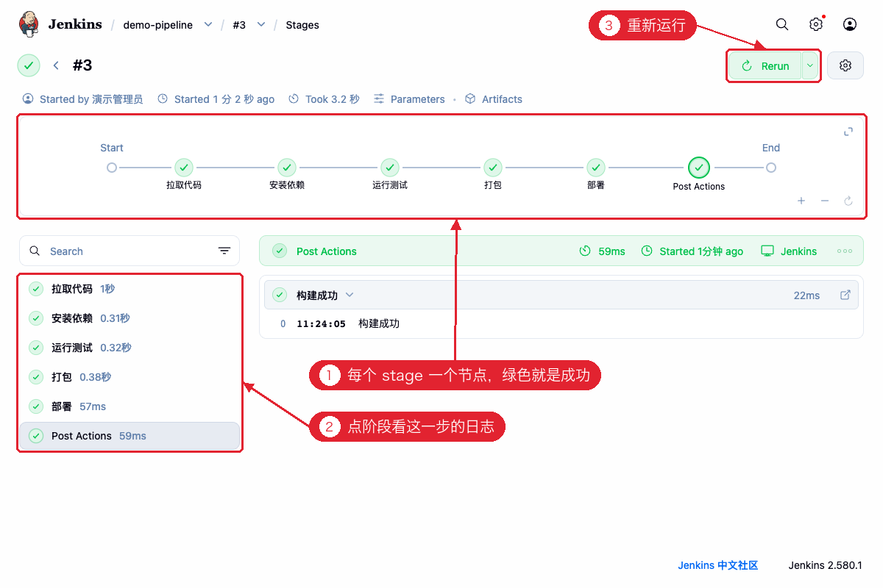Go to Jenkins home breadcrumb text

pos(75,24)
